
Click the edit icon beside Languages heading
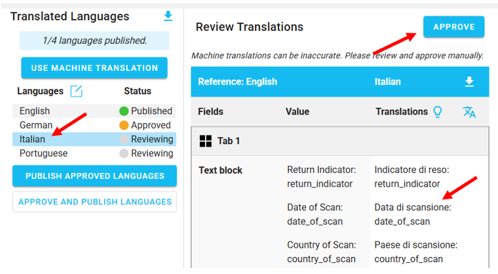(77, 91)
